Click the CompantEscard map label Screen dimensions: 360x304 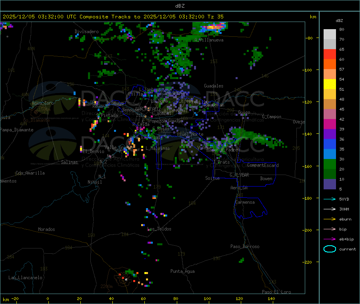(263, 165)
